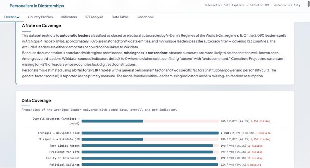Viewport: 310px width, 168px height.
Task: Click the bold "autocratic leaders" text
Action: click(75, 35)
